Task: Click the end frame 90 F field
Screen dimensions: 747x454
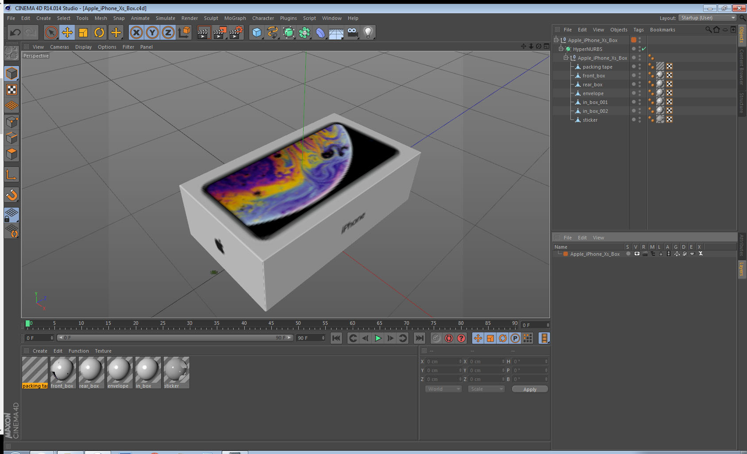Action: [311, 338]
